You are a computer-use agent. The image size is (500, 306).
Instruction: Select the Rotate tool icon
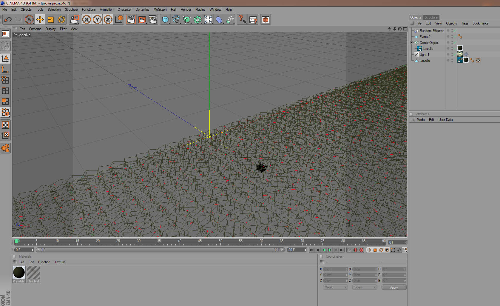61,20
